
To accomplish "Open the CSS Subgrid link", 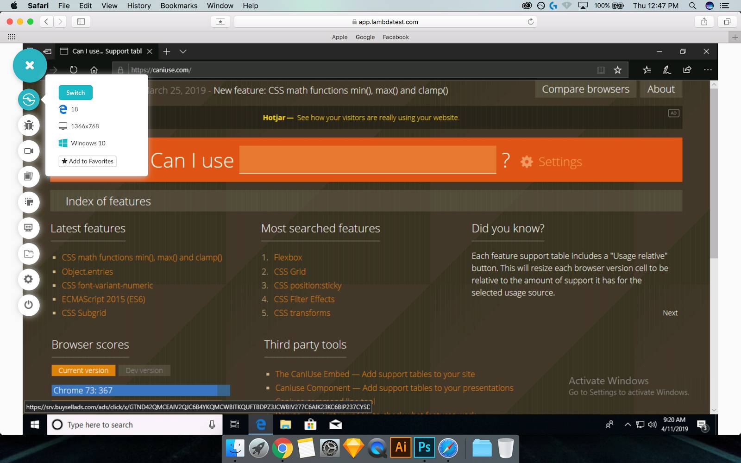I will coord(84,313).
